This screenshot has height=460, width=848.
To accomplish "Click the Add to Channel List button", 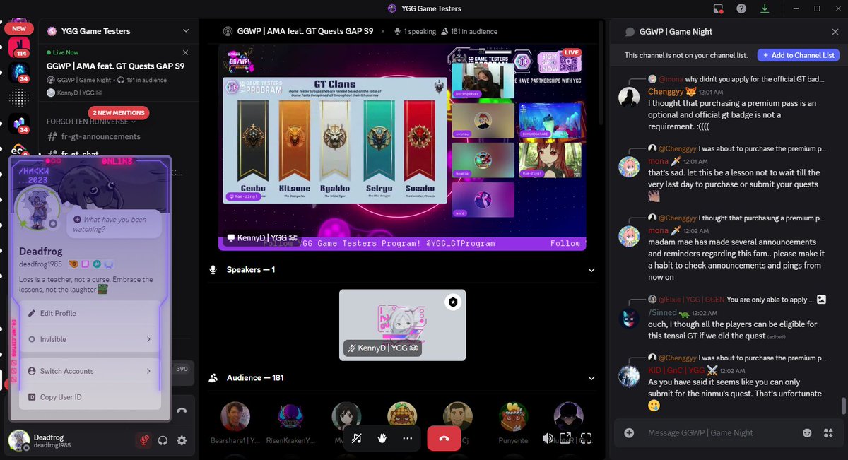I will (x=798, y=55).
